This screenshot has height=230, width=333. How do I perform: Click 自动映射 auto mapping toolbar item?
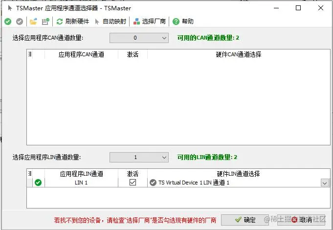111,22
